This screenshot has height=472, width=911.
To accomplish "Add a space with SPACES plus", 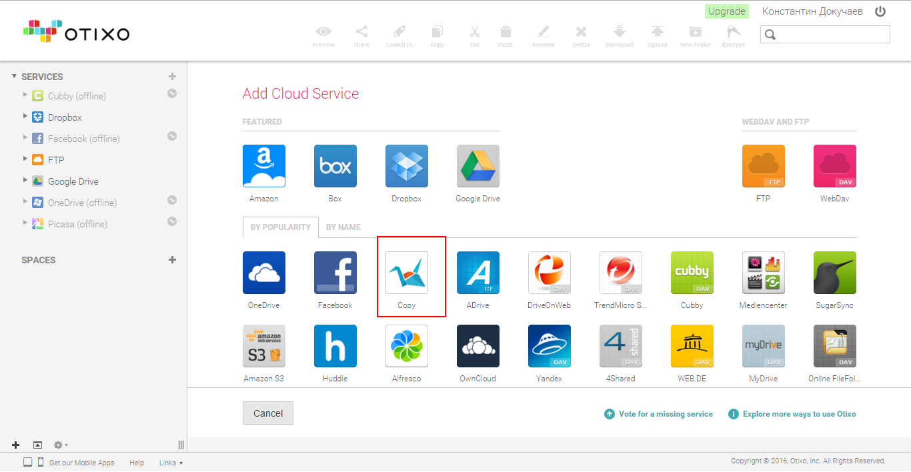I will pos(172,260).
